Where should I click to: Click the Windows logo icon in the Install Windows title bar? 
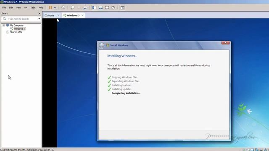108,45
